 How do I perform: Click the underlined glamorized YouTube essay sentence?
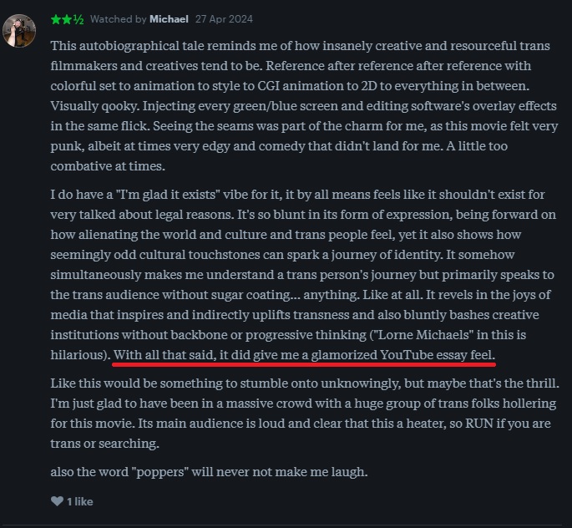pos(304,355)
